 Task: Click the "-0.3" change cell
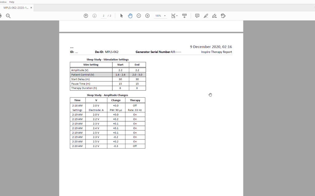click(x=116, y=146)
